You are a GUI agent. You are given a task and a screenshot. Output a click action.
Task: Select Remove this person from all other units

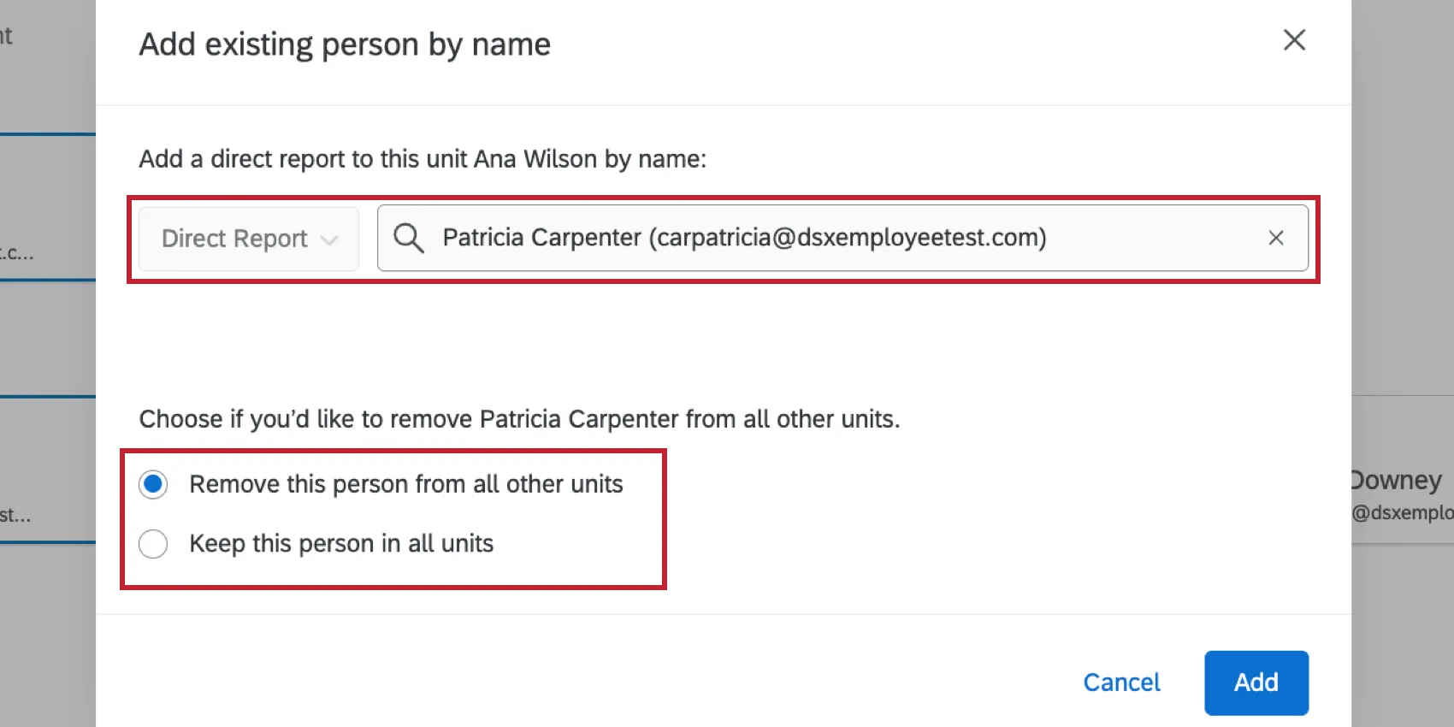click(x=153, y=484)
